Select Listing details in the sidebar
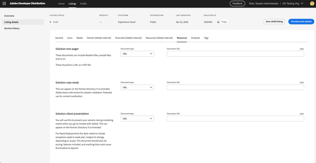This screenshot has width=316, height=163. [23, 22]
